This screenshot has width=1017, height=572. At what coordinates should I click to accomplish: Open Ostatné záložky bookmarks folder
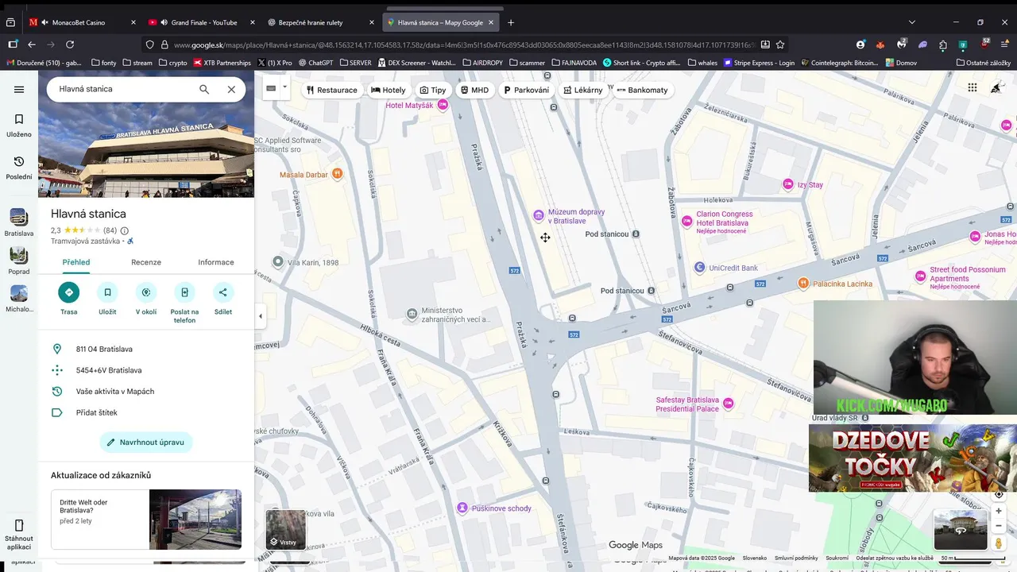click(x=984, y=63)
